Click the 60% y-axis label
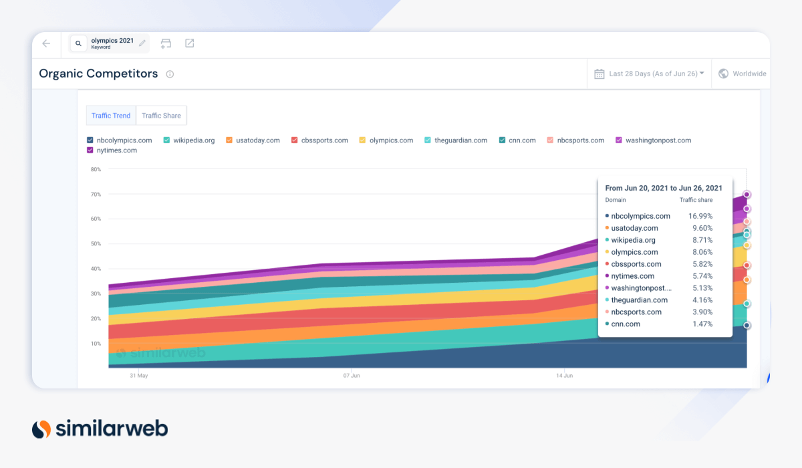Screen dimensions: 802x468 point(96,219)
